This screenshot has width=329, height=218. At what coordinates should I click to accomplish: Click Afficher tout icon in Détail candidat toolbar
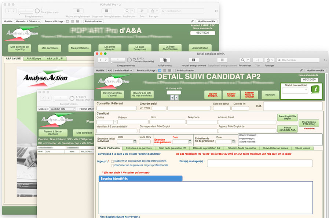click(x=165, y=60)
